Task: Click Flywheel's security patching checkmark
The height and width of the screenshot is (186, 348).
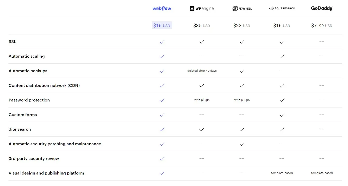Action: click(x=242, y=144)
